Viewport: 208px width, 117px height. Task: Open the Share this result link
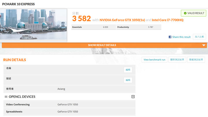(181, 37)
